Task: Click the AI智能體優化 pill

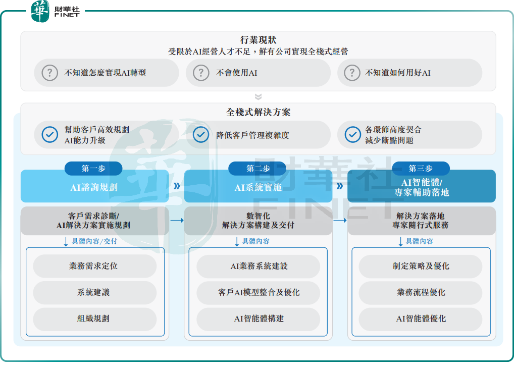Action: tap(421, 318)
